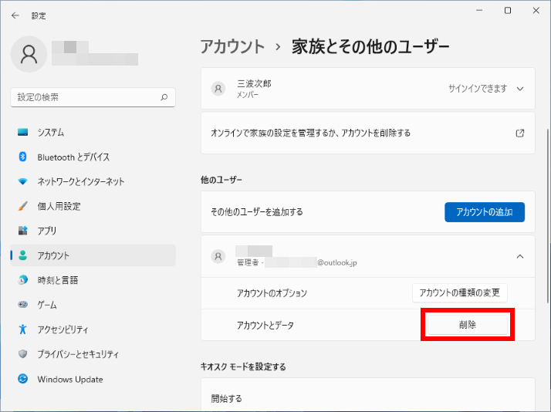The width and height of the screenshot is (551, 412).
Task: Open 個人用設定 settings
Action: [93, 206]
